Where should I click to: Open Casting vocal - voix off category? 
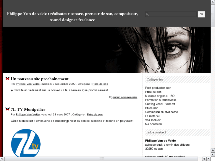click(x=160, y=104)
